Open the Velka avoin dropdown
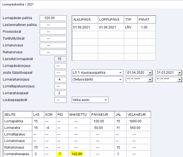The height and width of the screenshot is (157, 183). point(106,100)
